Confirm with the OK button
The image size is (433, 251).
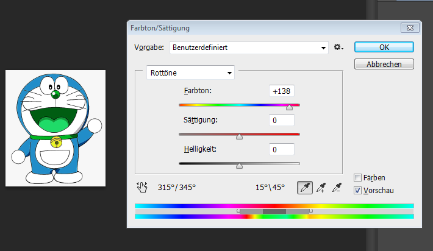pyautogui.click(x=384, y=47)
